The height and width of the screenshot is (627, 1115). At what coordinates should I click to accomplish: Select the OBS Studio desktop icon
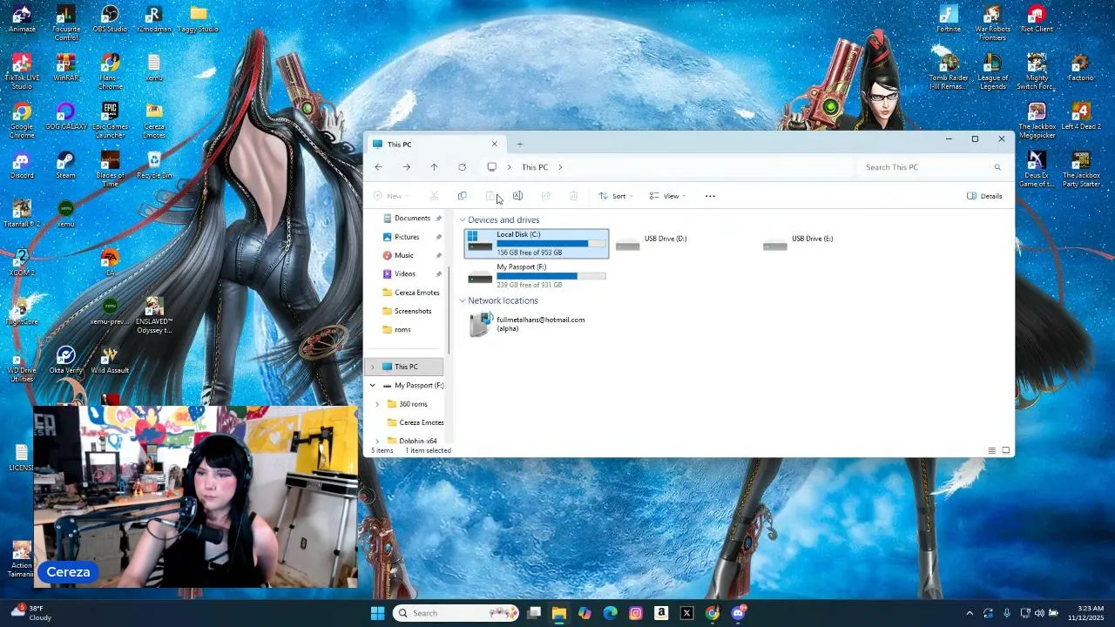(x=110, y=20)
